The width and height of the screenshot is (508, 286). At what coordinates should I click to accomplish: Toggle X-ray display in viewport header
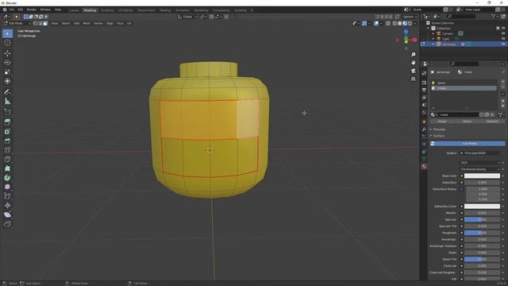point(388,23)
